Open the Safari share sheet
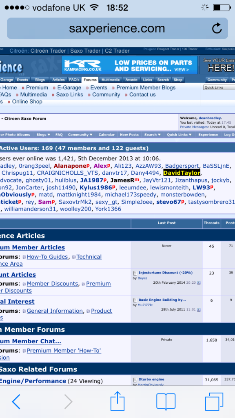This screenshot has height=418, width=235. point(117,401)
